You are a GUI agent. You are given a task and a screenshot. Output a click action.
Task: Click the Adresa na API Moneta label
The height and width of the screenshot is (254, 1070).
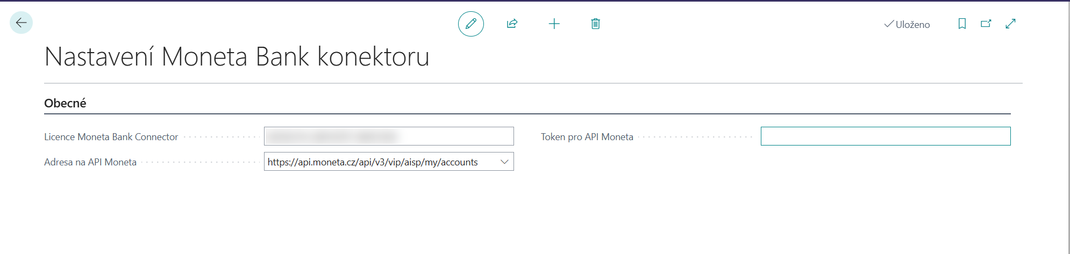click(90, 162)
